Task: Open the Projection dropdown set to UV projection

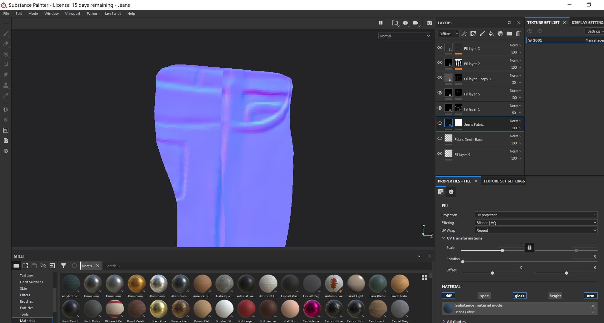Action: [x=536, y=215]
